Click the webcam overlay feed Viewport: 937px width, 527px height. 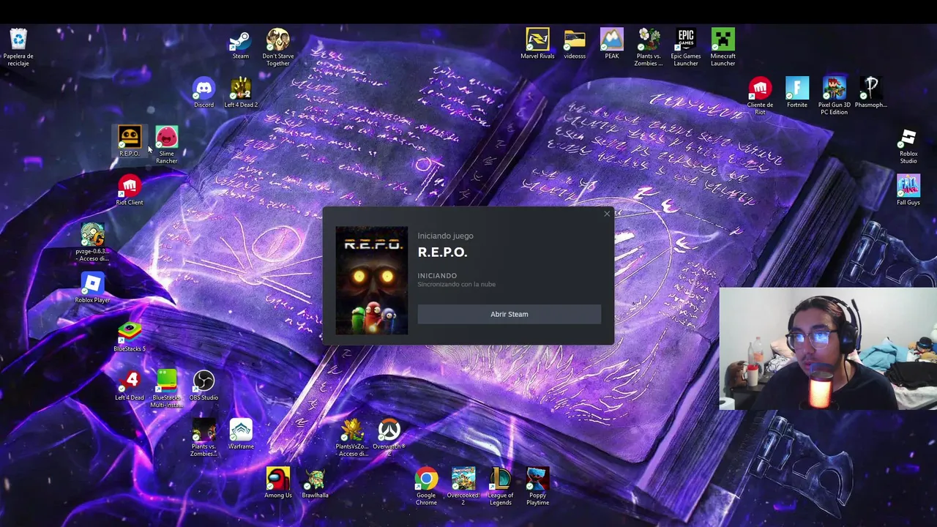(828, 348)
